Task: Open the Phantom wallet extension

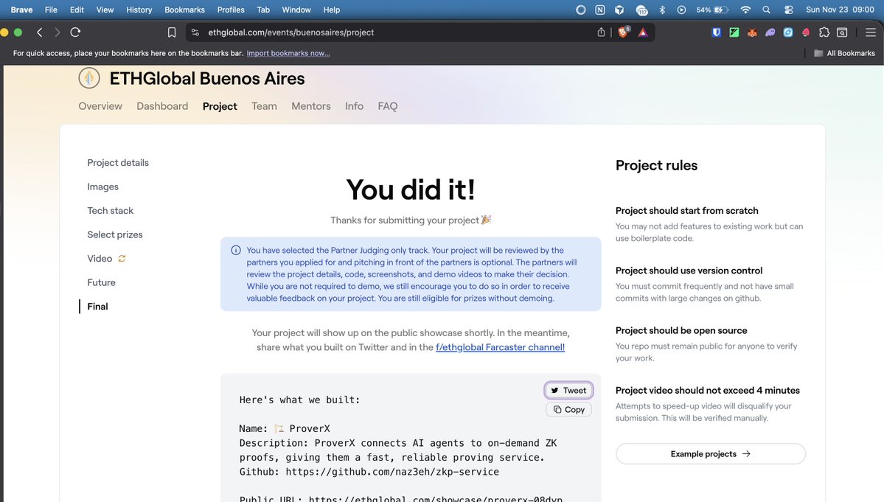Action: 770,32
